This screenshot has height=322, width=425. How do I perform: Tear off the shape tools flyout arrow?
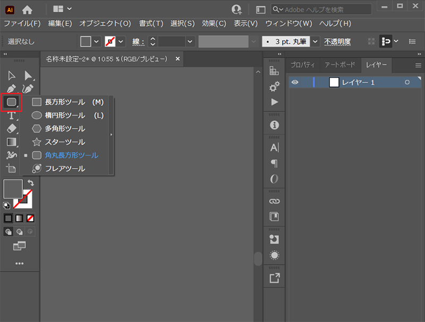coord(111,135)
